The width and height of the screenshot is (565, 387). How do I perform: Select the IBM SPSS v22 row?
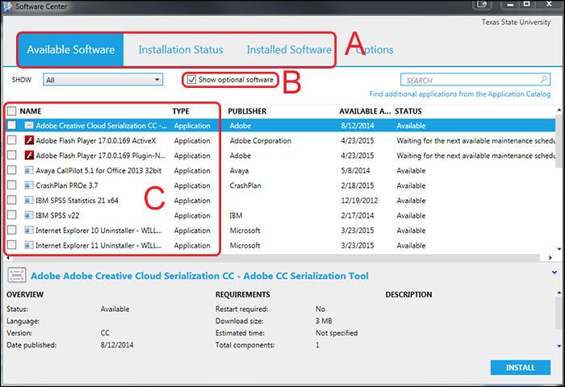tap(279, 215)
